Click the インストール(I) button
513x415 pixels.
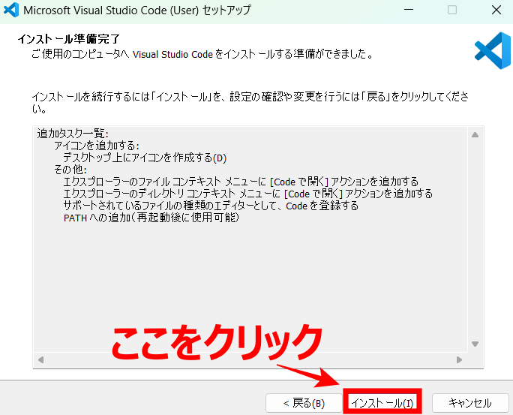(382, 402)
